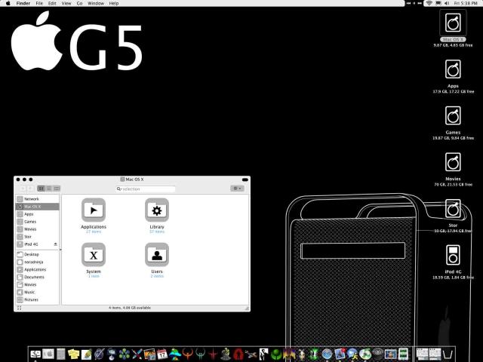483x362 pixels.
Task: Switch Finder to column view
Action: [x=57, y=189]
